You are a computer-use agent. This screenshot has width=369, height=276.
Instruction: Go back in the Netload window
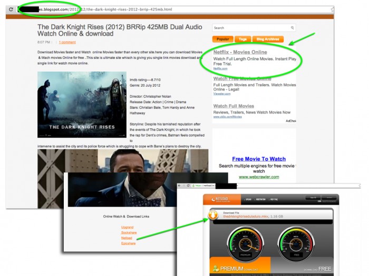(x=179, y=186)
